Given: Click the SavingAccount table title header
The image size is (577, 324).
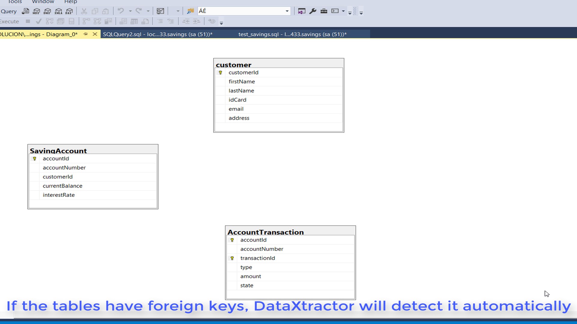Looking at the screenshot, I should tap(58, 151).
